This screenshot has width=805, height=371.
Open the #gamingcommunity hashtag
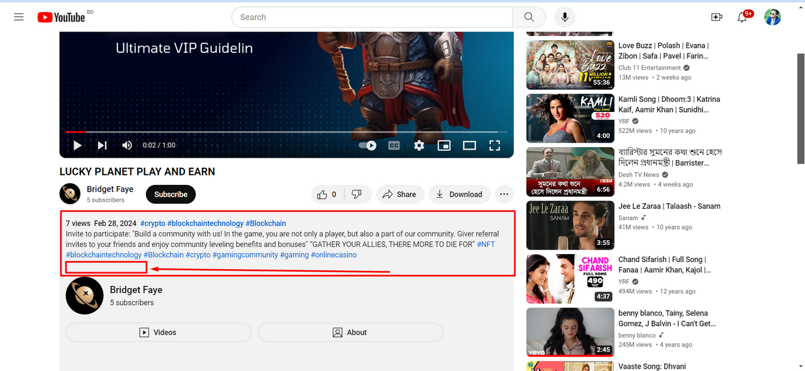tap(245, 255)
